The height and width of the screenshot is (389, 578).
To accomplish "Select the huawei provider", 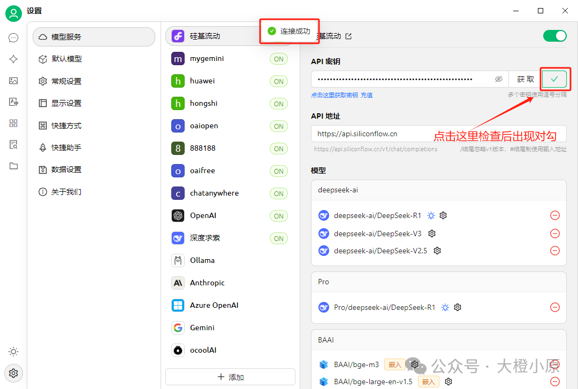I will [230, 81].
